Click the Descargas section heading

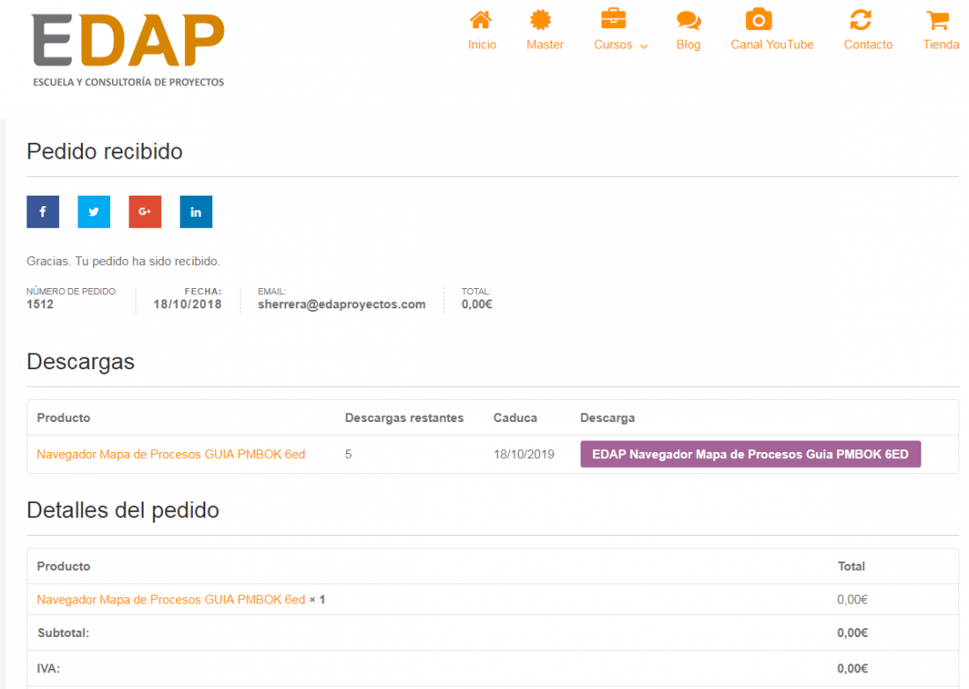(80, 361)
